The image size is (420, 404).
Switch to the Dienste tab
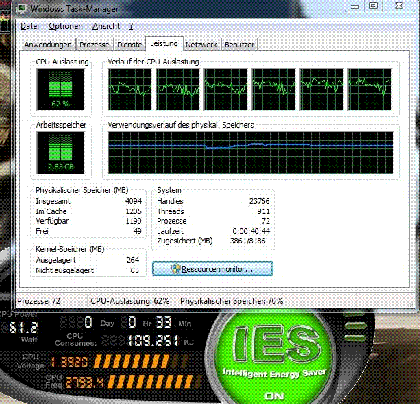pos(129,45)
